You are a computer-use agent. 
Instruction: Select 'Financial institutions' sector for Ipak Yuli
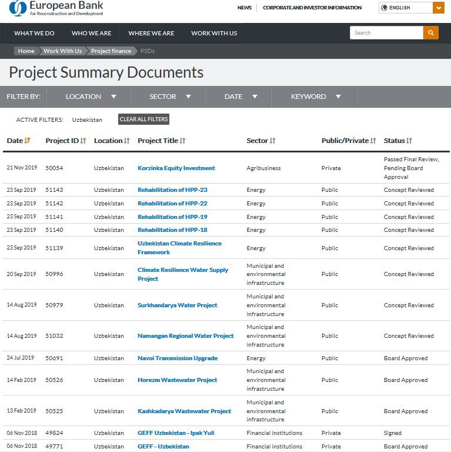(275, 433)
